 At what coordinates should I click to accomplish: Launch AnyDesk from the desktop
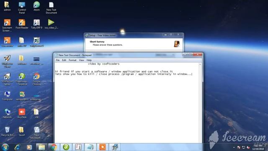click(22, 113)
